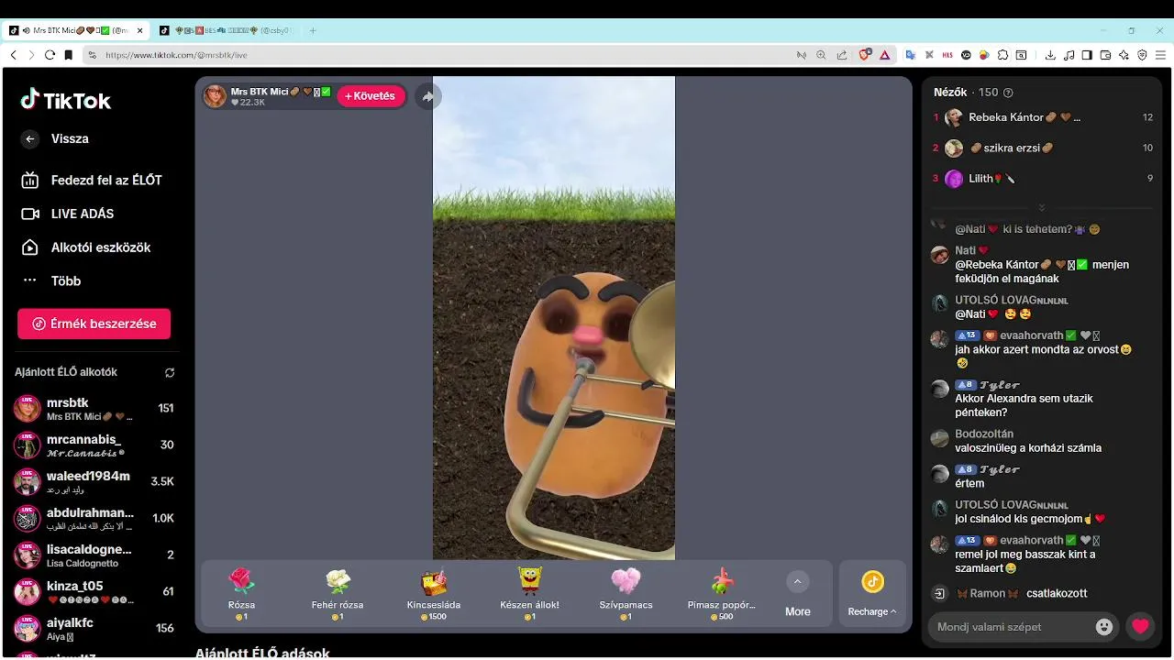Open lisacaldogne live creator
The width and height of the screenshot is (1174, 660).
(94, 555)
